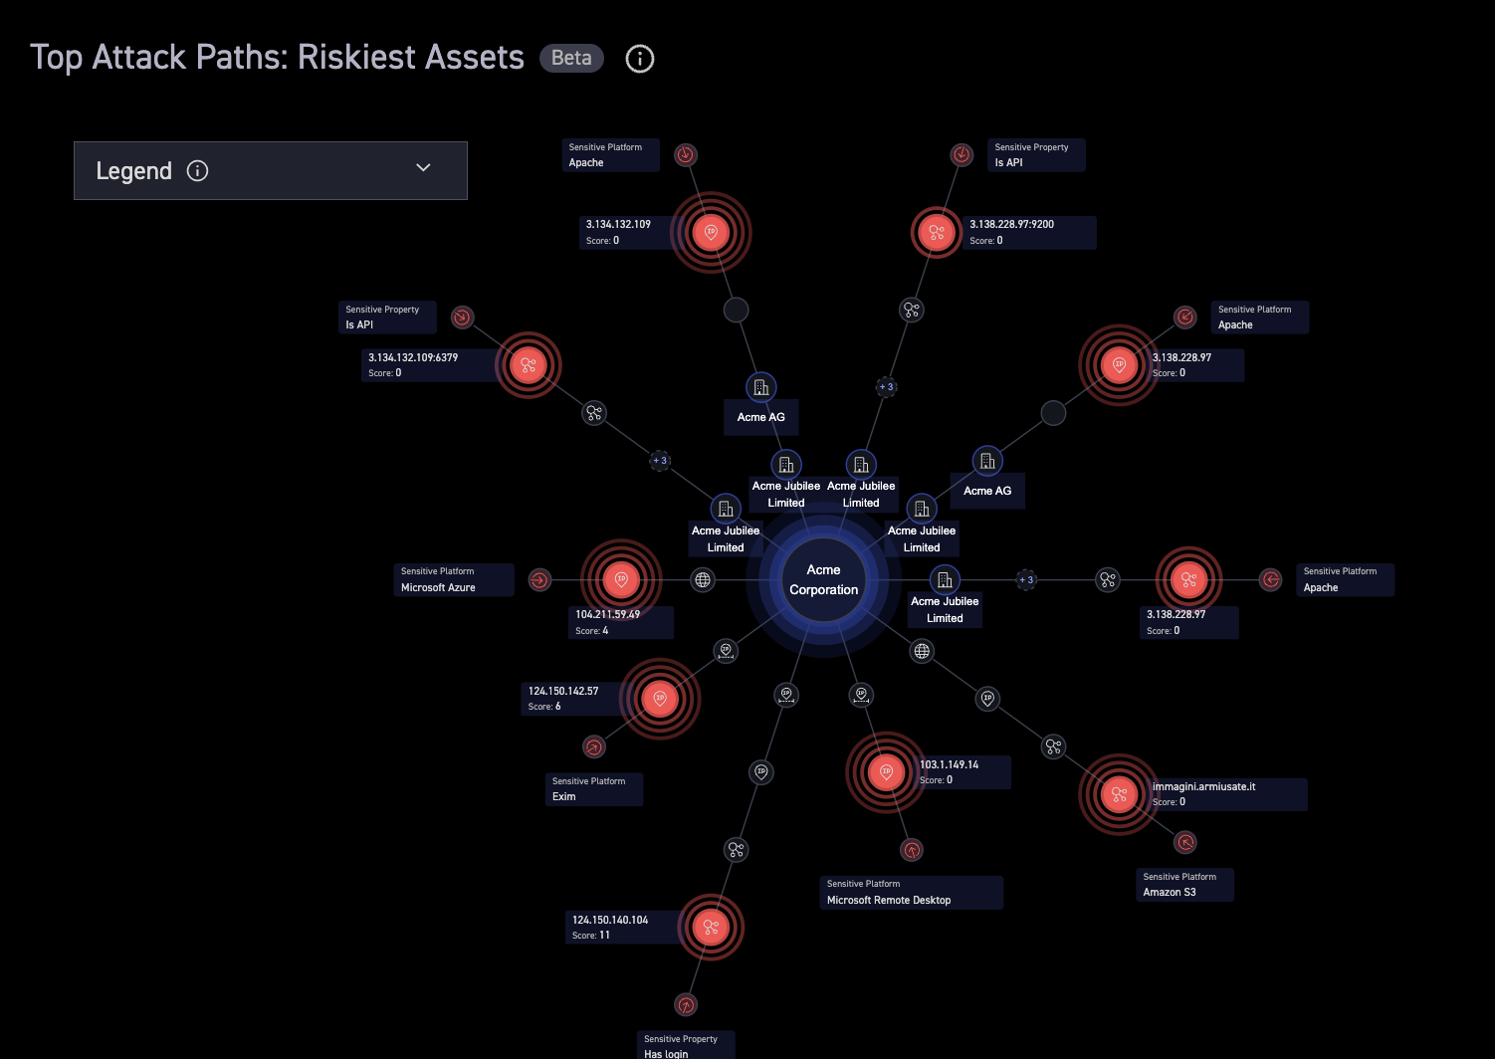This screenshot has height=1059, width=1495.
Task: Click the globe node left of Acme Corporation
Action: click(703, 579)
